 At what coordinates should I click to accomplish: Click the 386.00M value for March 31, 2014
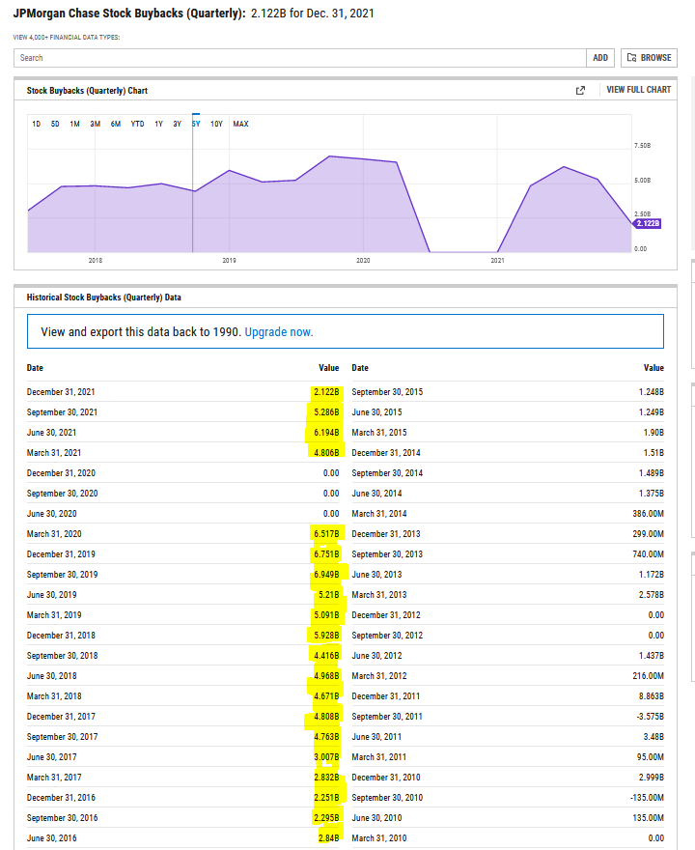pos(648,514)
